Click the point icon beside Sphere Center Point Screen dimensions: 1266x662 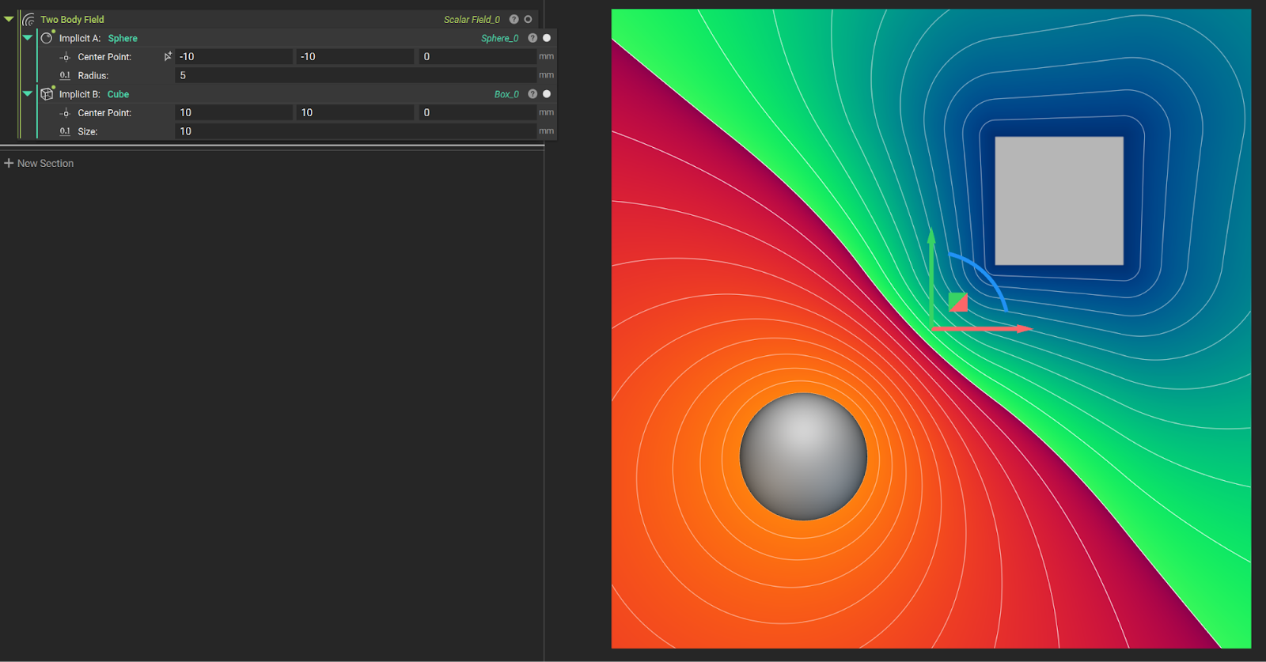65,57
